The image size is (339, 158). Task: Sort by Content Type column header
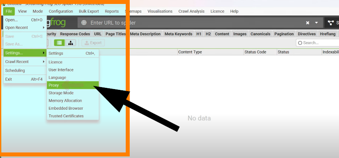tap(210, 52)
